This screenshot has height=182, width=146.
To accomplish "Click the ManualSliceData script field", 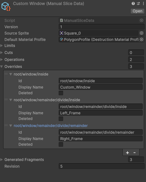I will pyautogui.click(x=102, y=20).
